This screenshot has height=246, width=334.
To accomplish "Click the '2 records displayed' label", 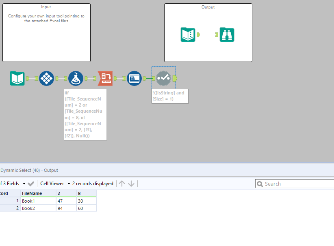I will click(x=93, y=184).
